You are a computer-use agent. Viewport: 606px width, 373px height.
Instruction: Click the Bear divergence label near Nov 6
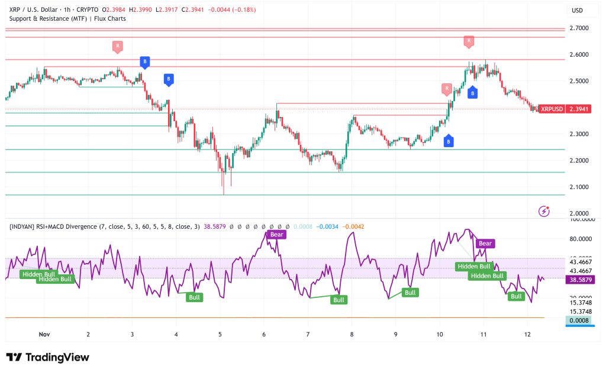pos(277,235)
